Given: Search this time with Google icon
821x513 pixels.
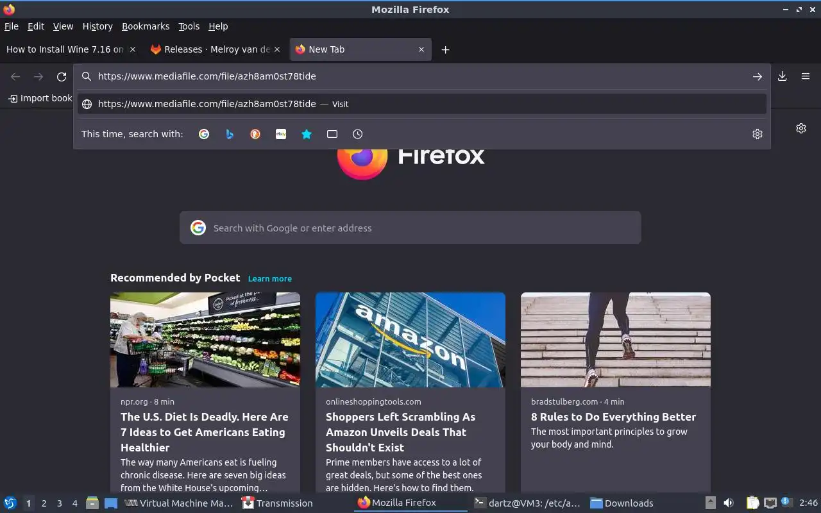Looking at the screenshot, I should point(204,134).
